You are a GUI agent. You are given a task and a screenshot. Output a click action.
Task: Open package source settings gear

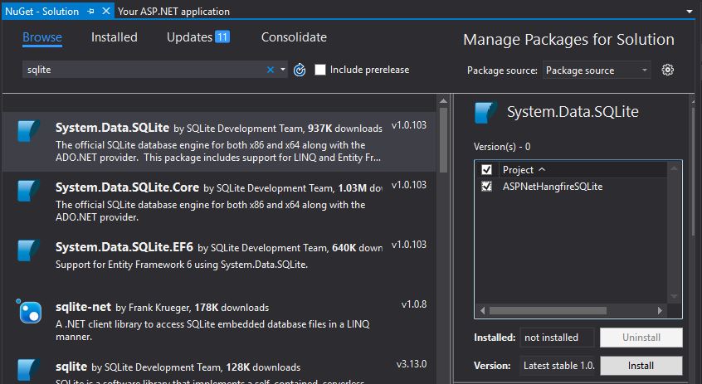click(x=667, y=70)
